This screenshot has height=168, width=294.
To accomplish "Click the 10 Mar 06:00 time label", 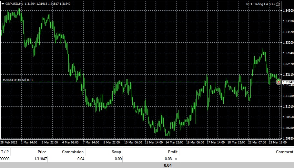I will pyautogui.click(x=133, y=142).
